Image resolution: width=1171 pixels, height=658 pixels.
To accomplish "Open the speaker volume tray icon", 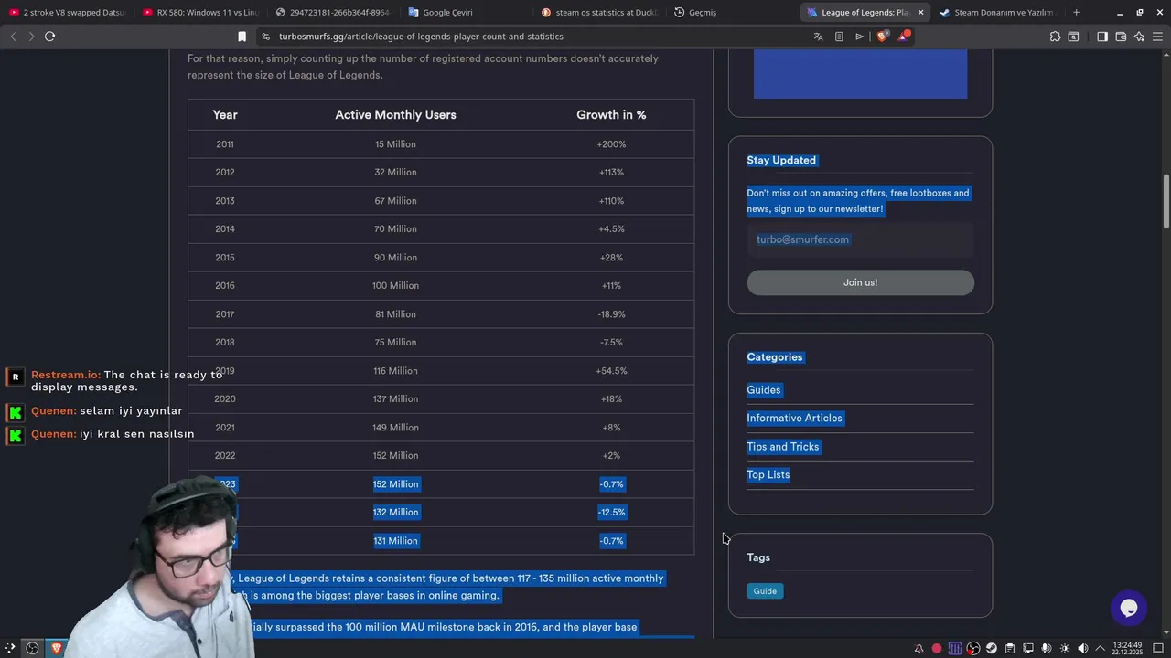I will (x=1083, y=649).
